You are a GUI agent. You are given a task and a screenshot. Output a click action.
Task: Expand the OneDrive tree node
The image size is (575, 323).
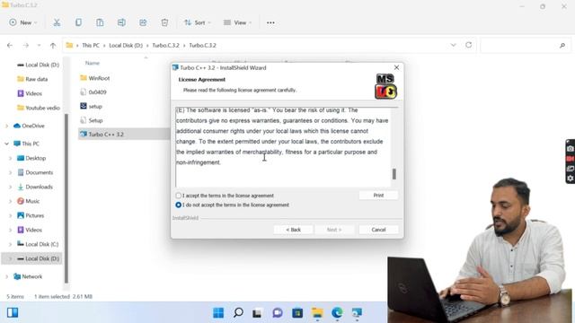coord(6,126)
